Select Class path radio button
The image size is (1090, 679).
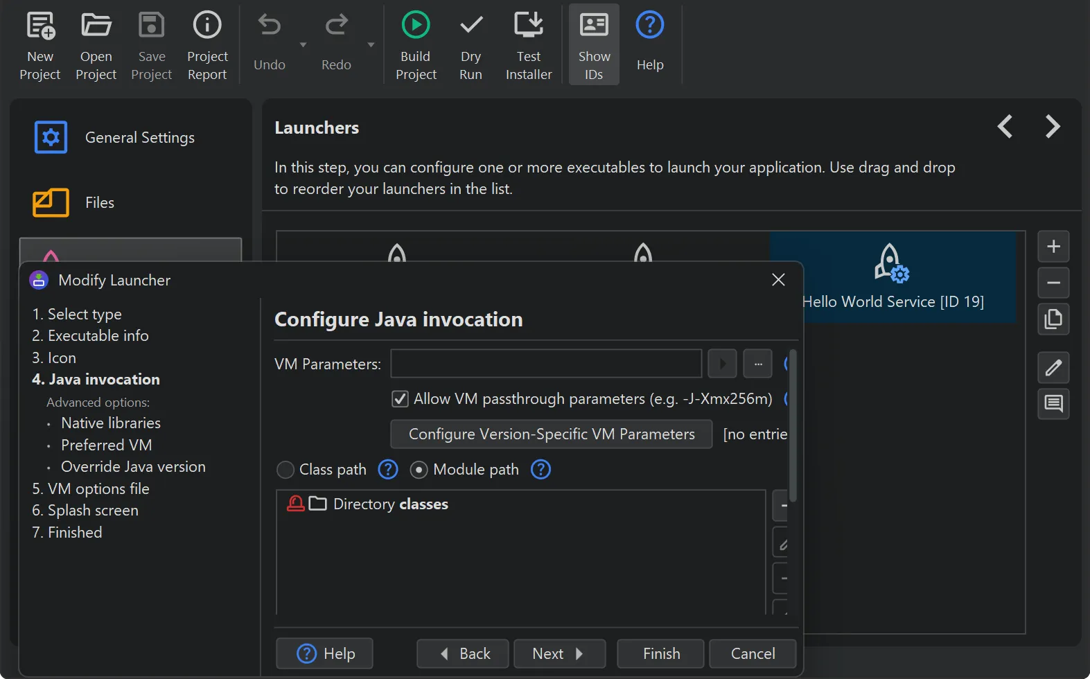point(285,470)
